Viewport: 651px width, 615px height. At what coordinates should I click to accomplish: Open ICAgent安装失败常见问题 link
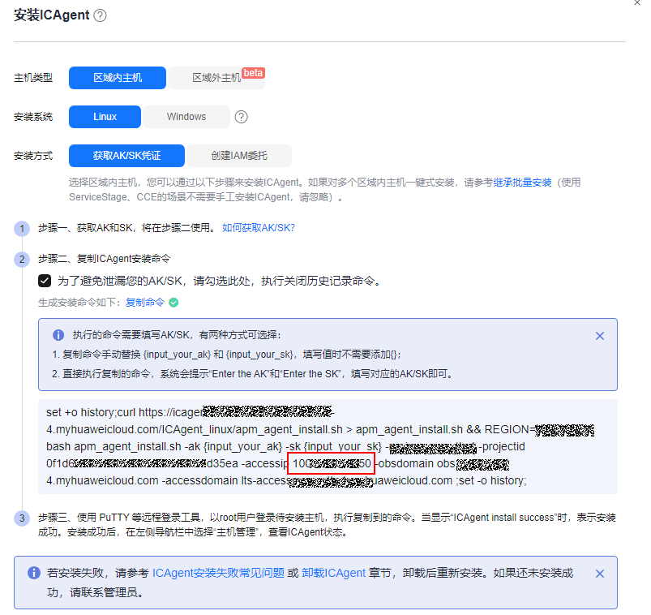click(x=218, y=573)
